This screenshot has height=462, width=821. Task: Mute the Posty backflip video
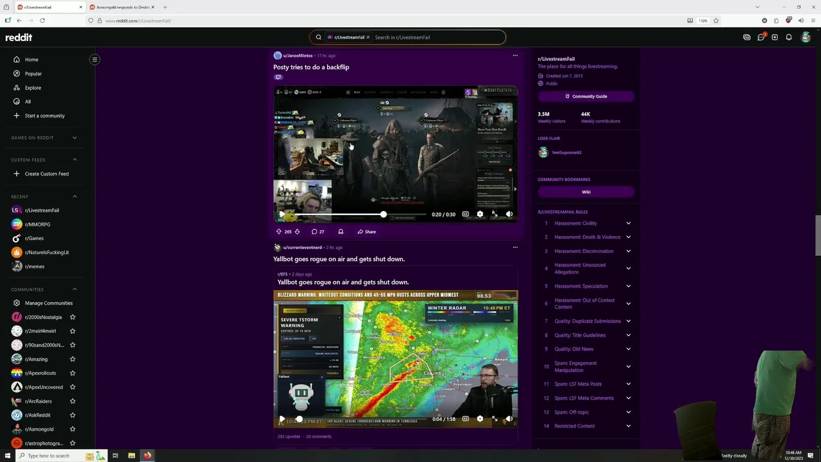(509, 214)
